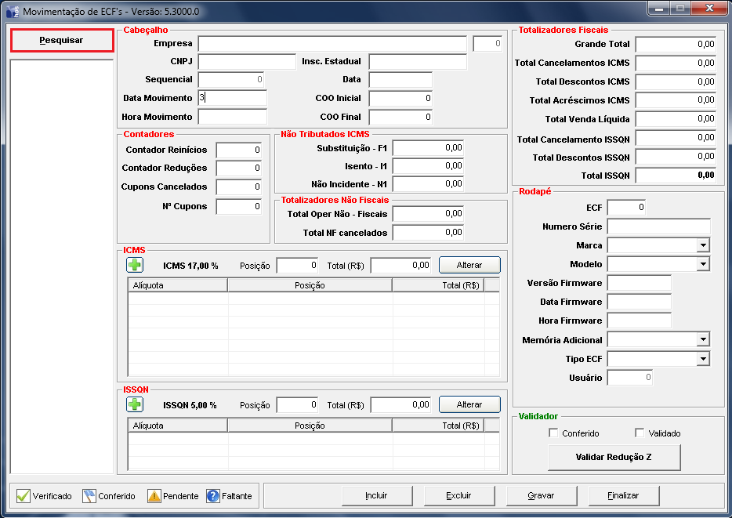
Task: Click the Faltante question mark icon
Action: tap(212, 496)
